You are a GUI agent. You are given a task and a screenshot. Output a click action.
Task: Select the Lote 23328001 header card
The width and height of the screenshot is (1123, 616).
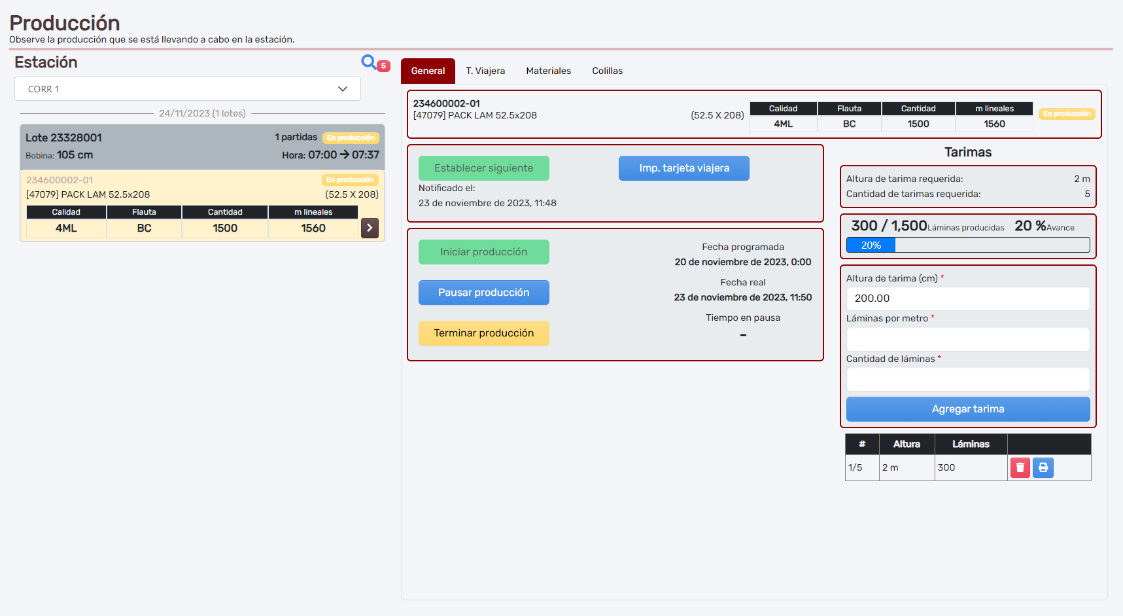click(202, 146)
